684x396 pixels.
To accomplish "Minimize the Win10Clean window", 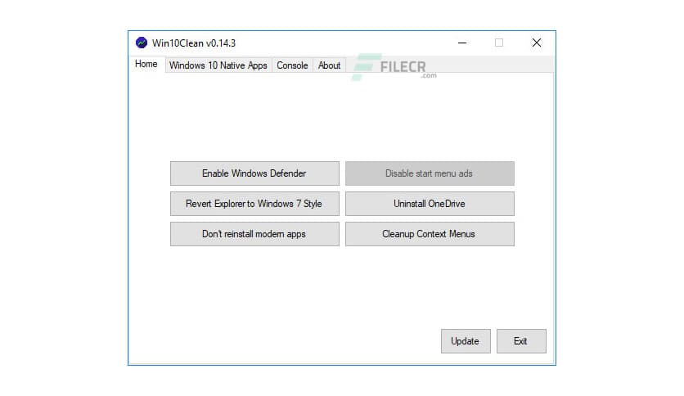I will tap(462, 43).
